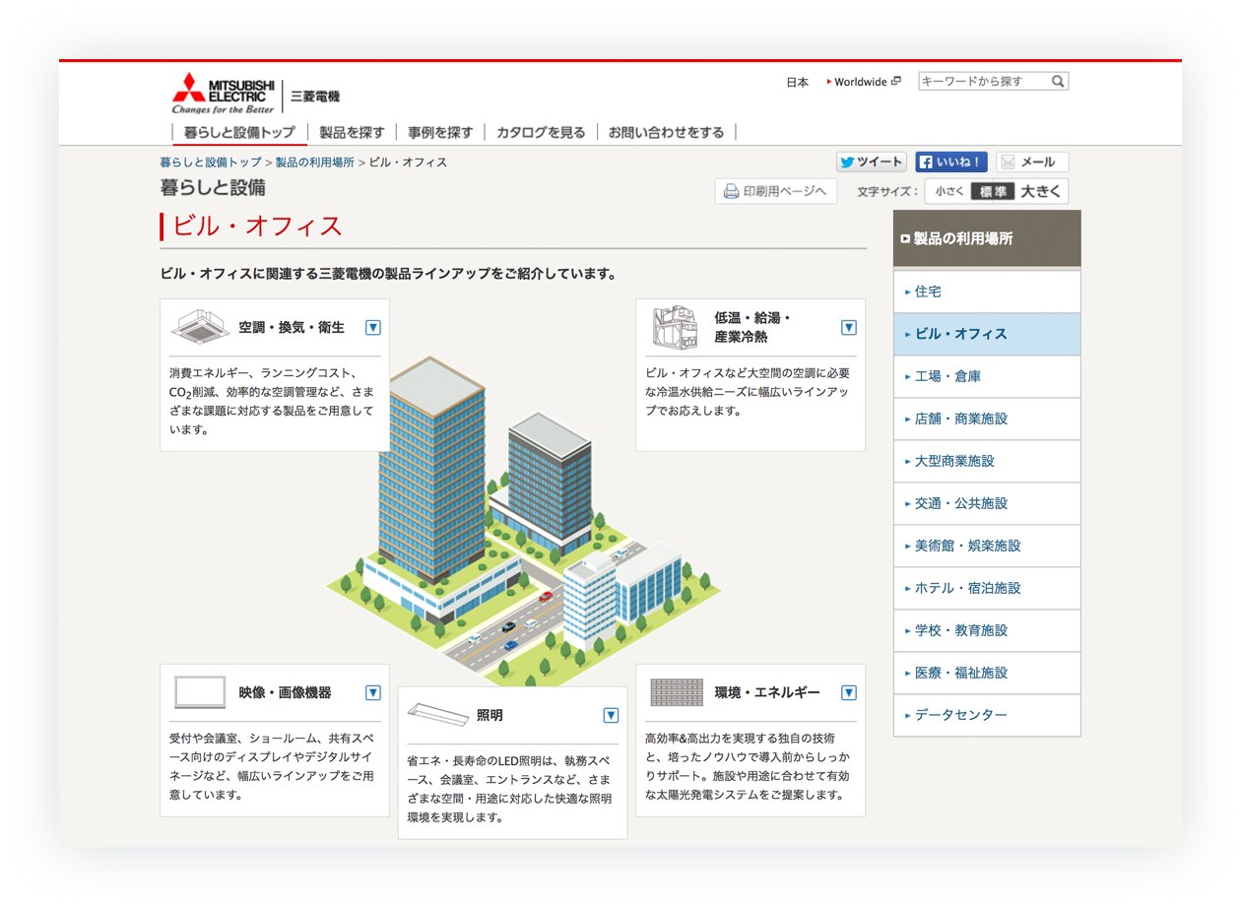Open the お問い合わせをする menu
This screenshot has width=1241, height=906.
coord(666,132)
